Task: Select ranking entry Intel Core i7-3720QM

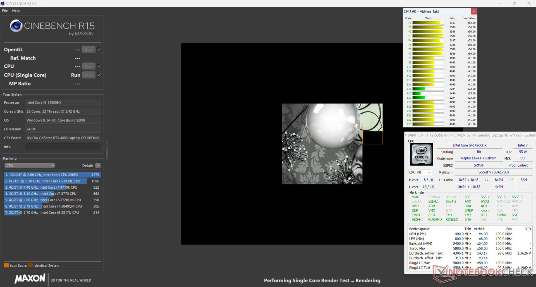Action: click(52, 200)
